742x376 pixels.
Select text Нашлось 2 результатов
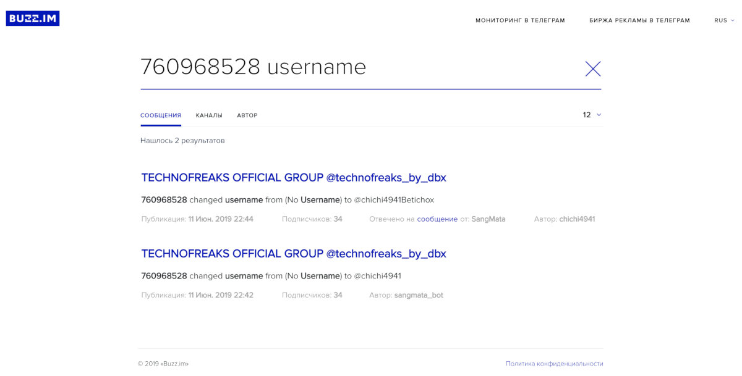tap(182, 141)
